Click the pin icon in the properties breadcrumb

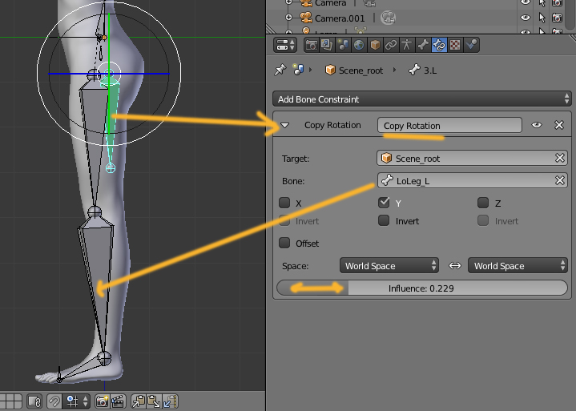[280, 71]
